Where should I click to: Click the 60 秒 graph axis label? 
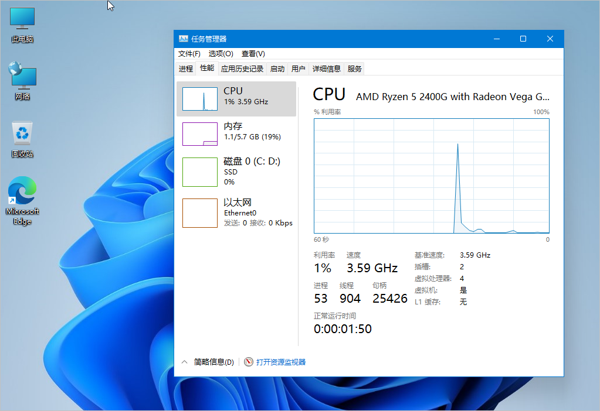pyautogui.click(x=321, y=239)
